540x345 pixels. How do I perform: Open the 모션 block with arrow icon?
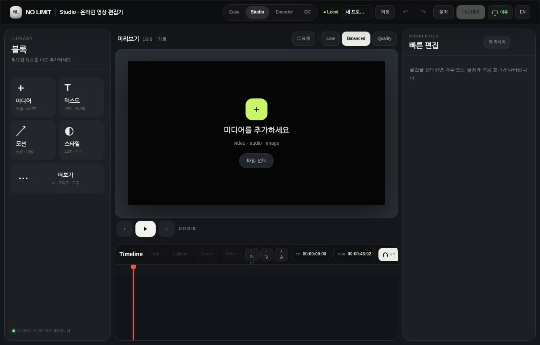click(33, 140)
